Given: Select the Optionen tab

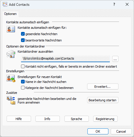Looking at the screenshot, I should [x=10, y=14].
